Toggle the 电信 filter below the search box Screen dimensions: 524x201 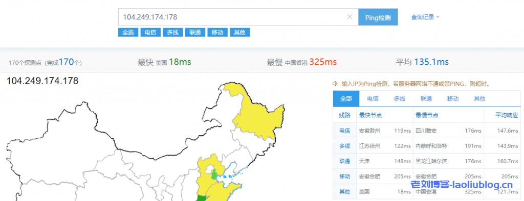point(150,32)
